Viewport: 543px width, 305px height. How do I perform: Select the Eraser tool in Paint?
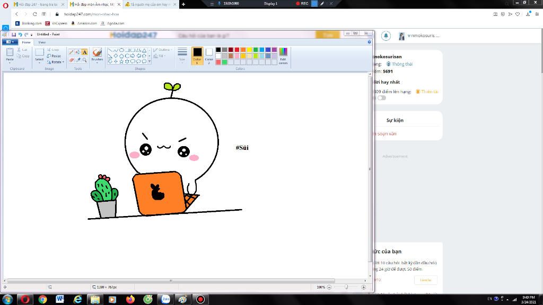pyautogui.click(x=72, y=60)
